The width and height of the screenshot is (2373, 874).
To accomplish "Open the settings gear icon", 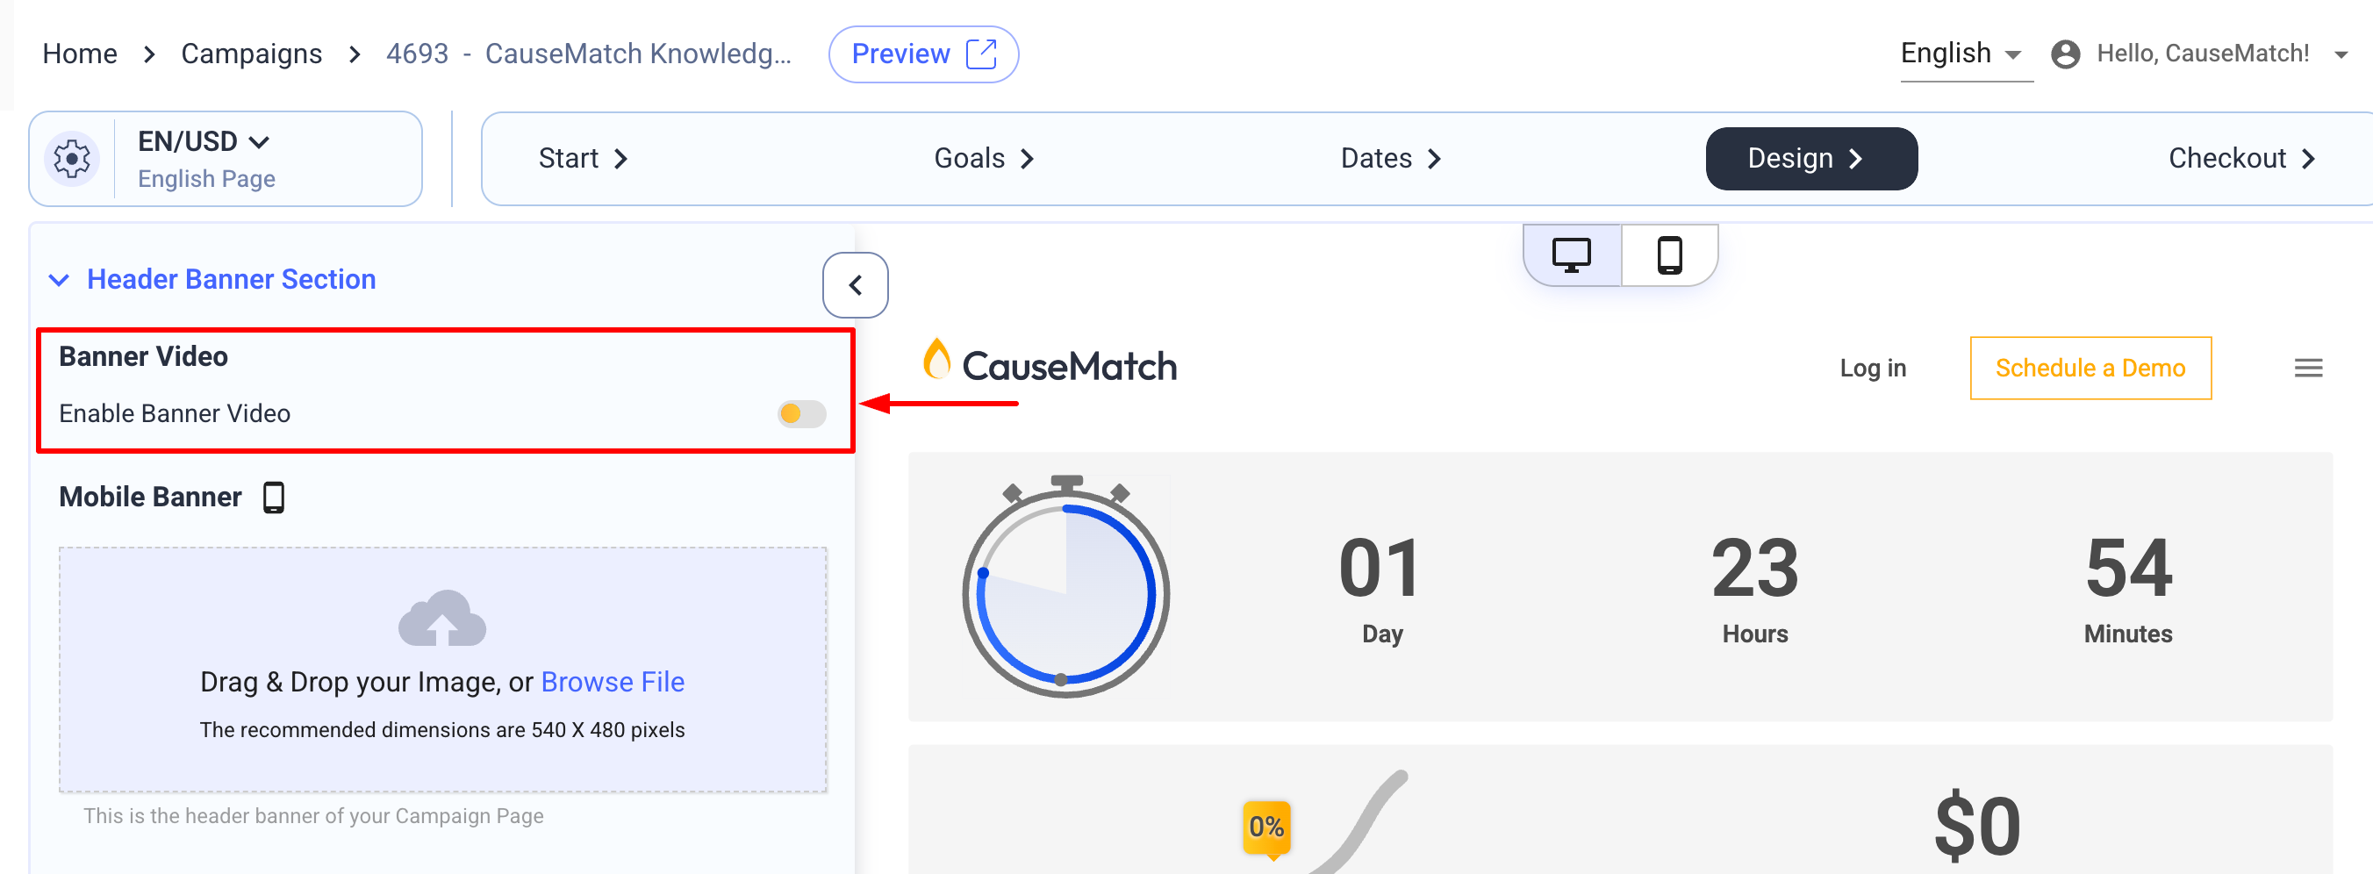I will pyautogui.click(x=72, y=160).
